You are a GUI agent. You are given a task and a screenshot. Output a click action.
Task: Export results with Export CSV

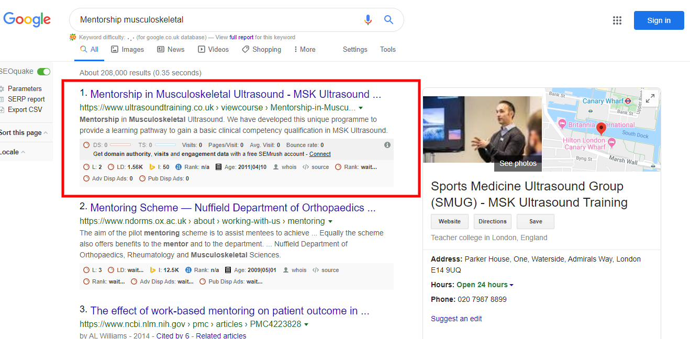click(25, 110)
